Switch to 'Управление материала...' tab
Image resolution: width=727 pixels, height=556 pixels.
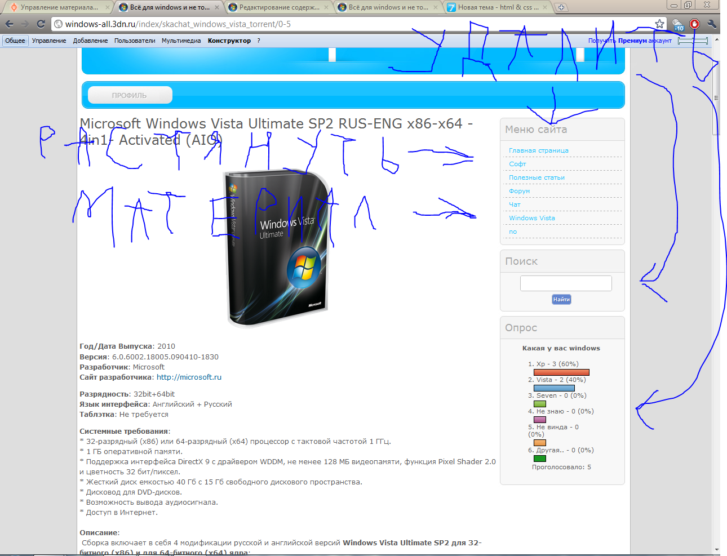[x=59, y=7]
